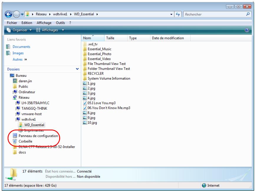Select the 2.jpg image file icon
Screen dimensions: 255x191
pyautogui.click(x=85, y=88)
